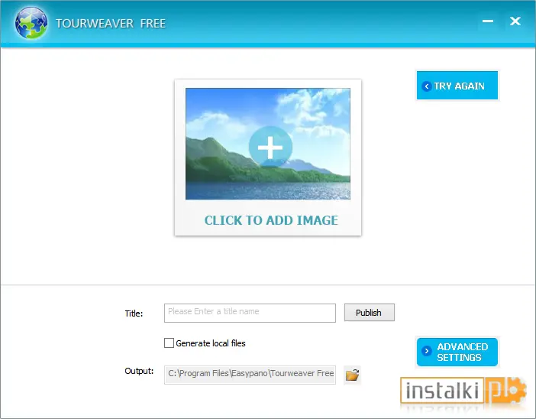536x419 pixels.
Task: Focus the Title name input field
Action: (x=250, y=313)
